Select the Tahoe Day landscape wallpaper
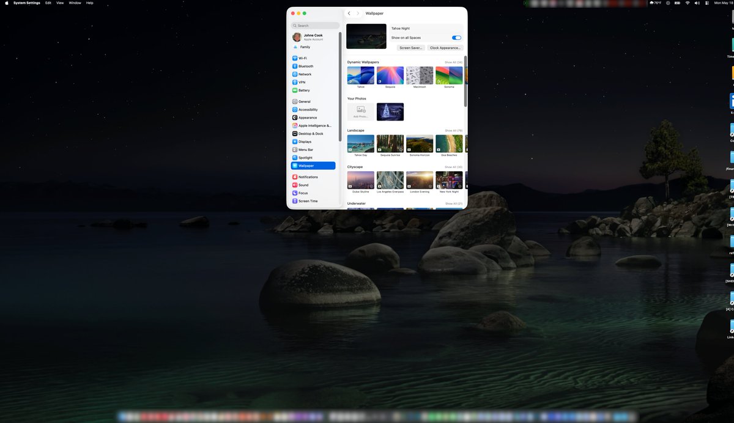This screenshot has height=423, width=734. tap(361, 144)
